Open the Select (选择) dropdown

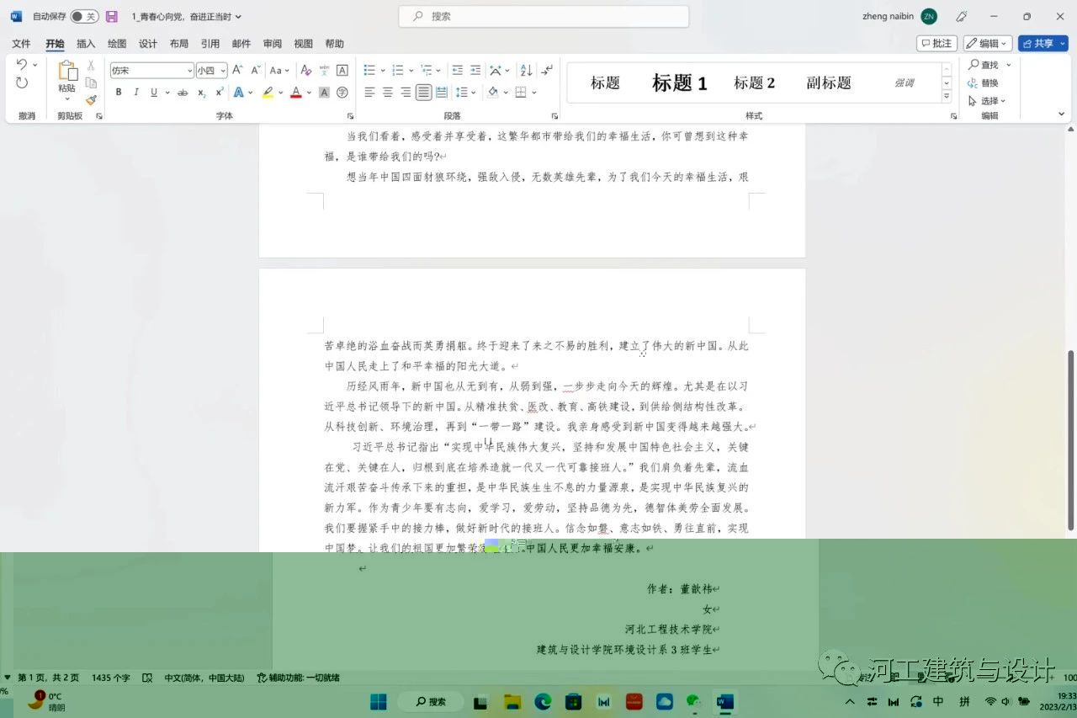(987, 101)
